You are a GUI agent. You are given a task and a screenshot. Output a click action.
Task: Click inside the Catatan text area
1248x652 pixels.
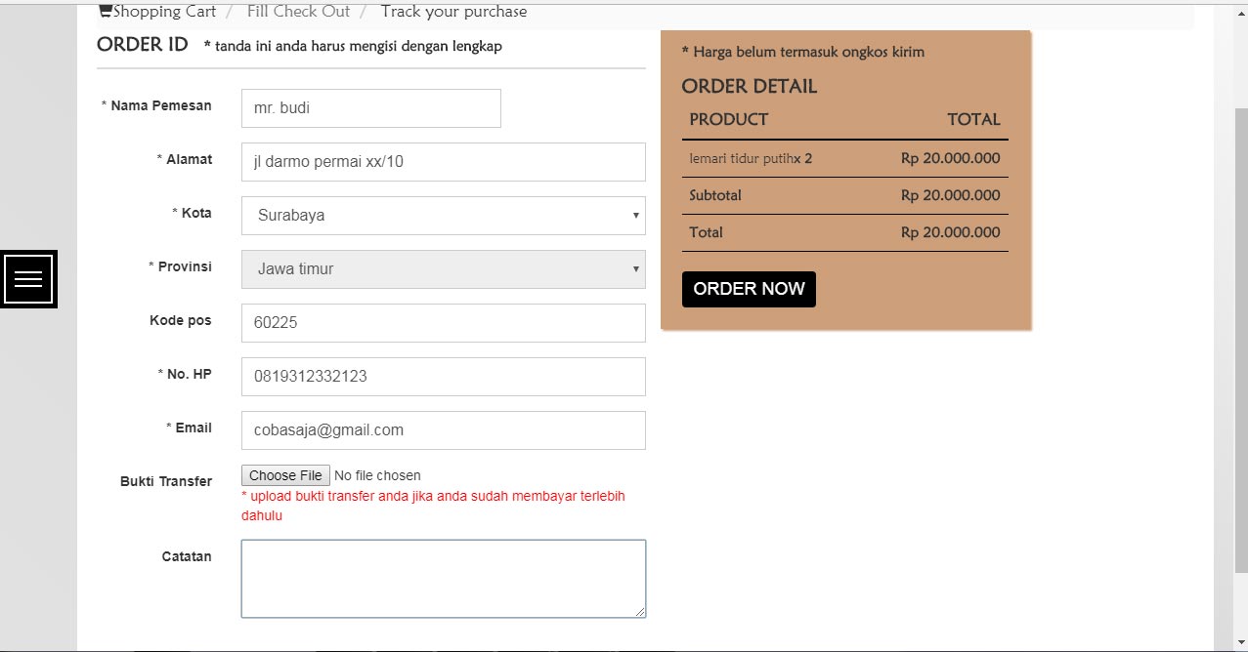coord(443,579)
